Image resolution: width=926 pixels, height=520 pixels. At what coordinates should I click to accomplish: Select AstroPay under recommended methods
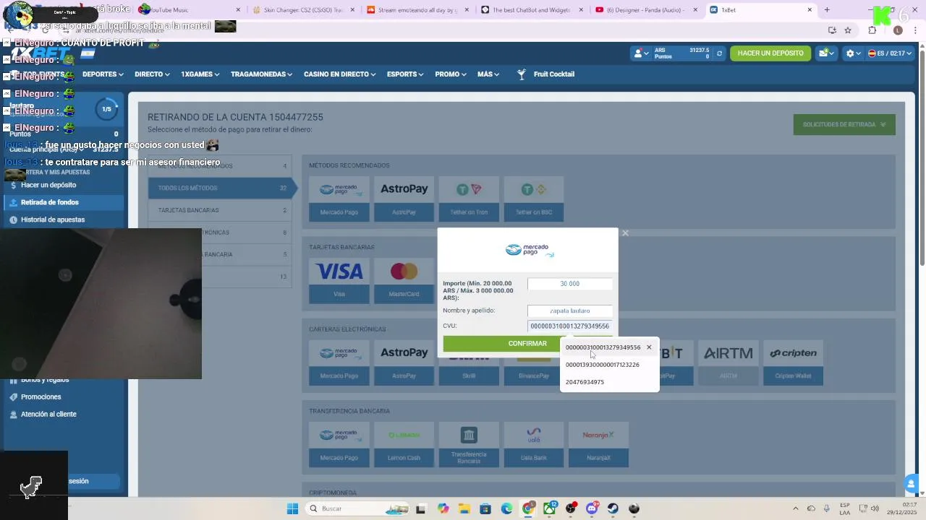pyautogui.click(x=404, y=198)
